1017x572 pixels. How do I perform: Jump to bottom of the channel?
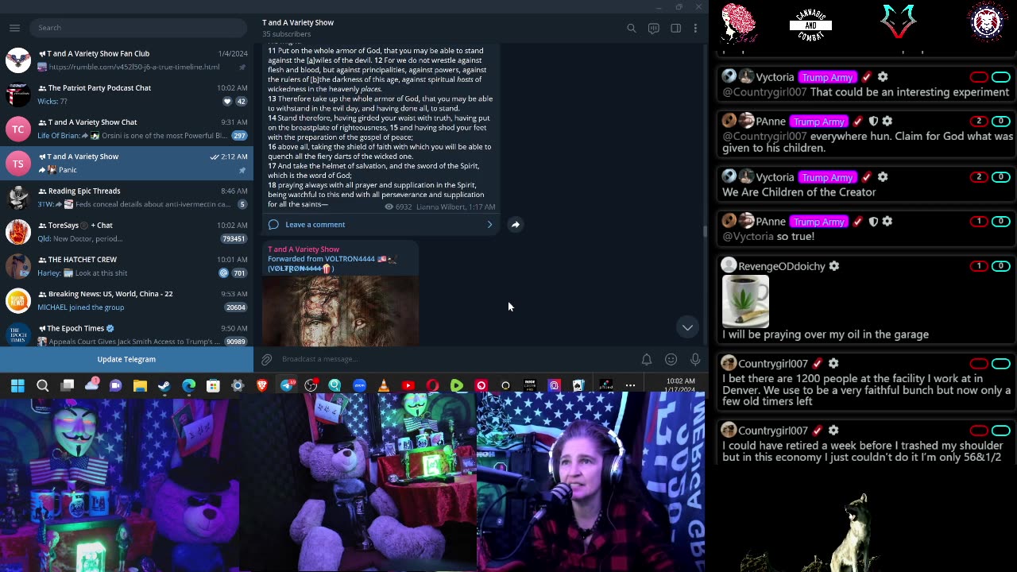point(687,327)
